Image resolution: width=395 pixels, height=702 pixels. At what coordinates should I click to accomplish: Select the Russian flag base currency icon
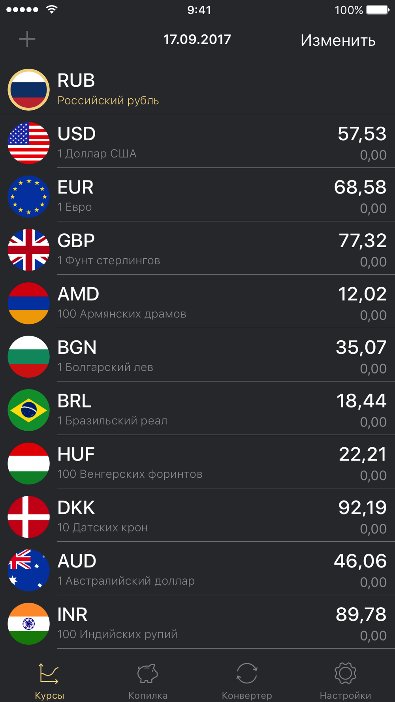point(28,90)
